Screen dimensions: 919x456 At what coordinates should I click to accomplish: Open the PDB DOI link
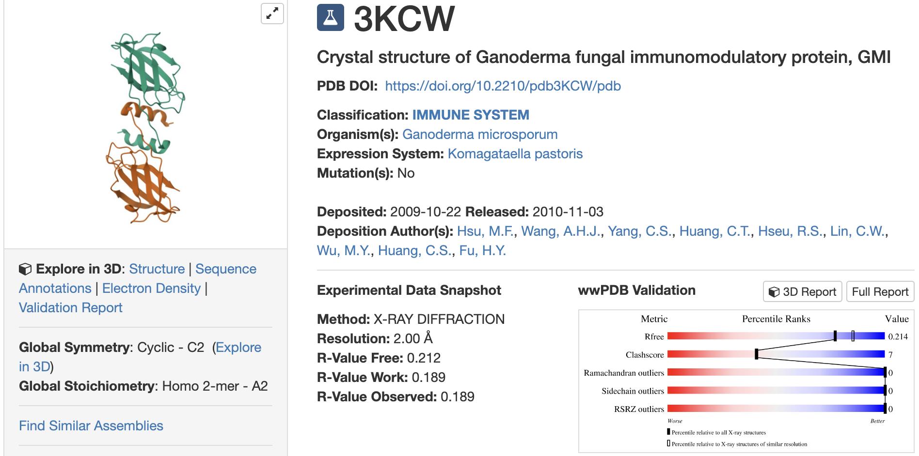[503, 86]
